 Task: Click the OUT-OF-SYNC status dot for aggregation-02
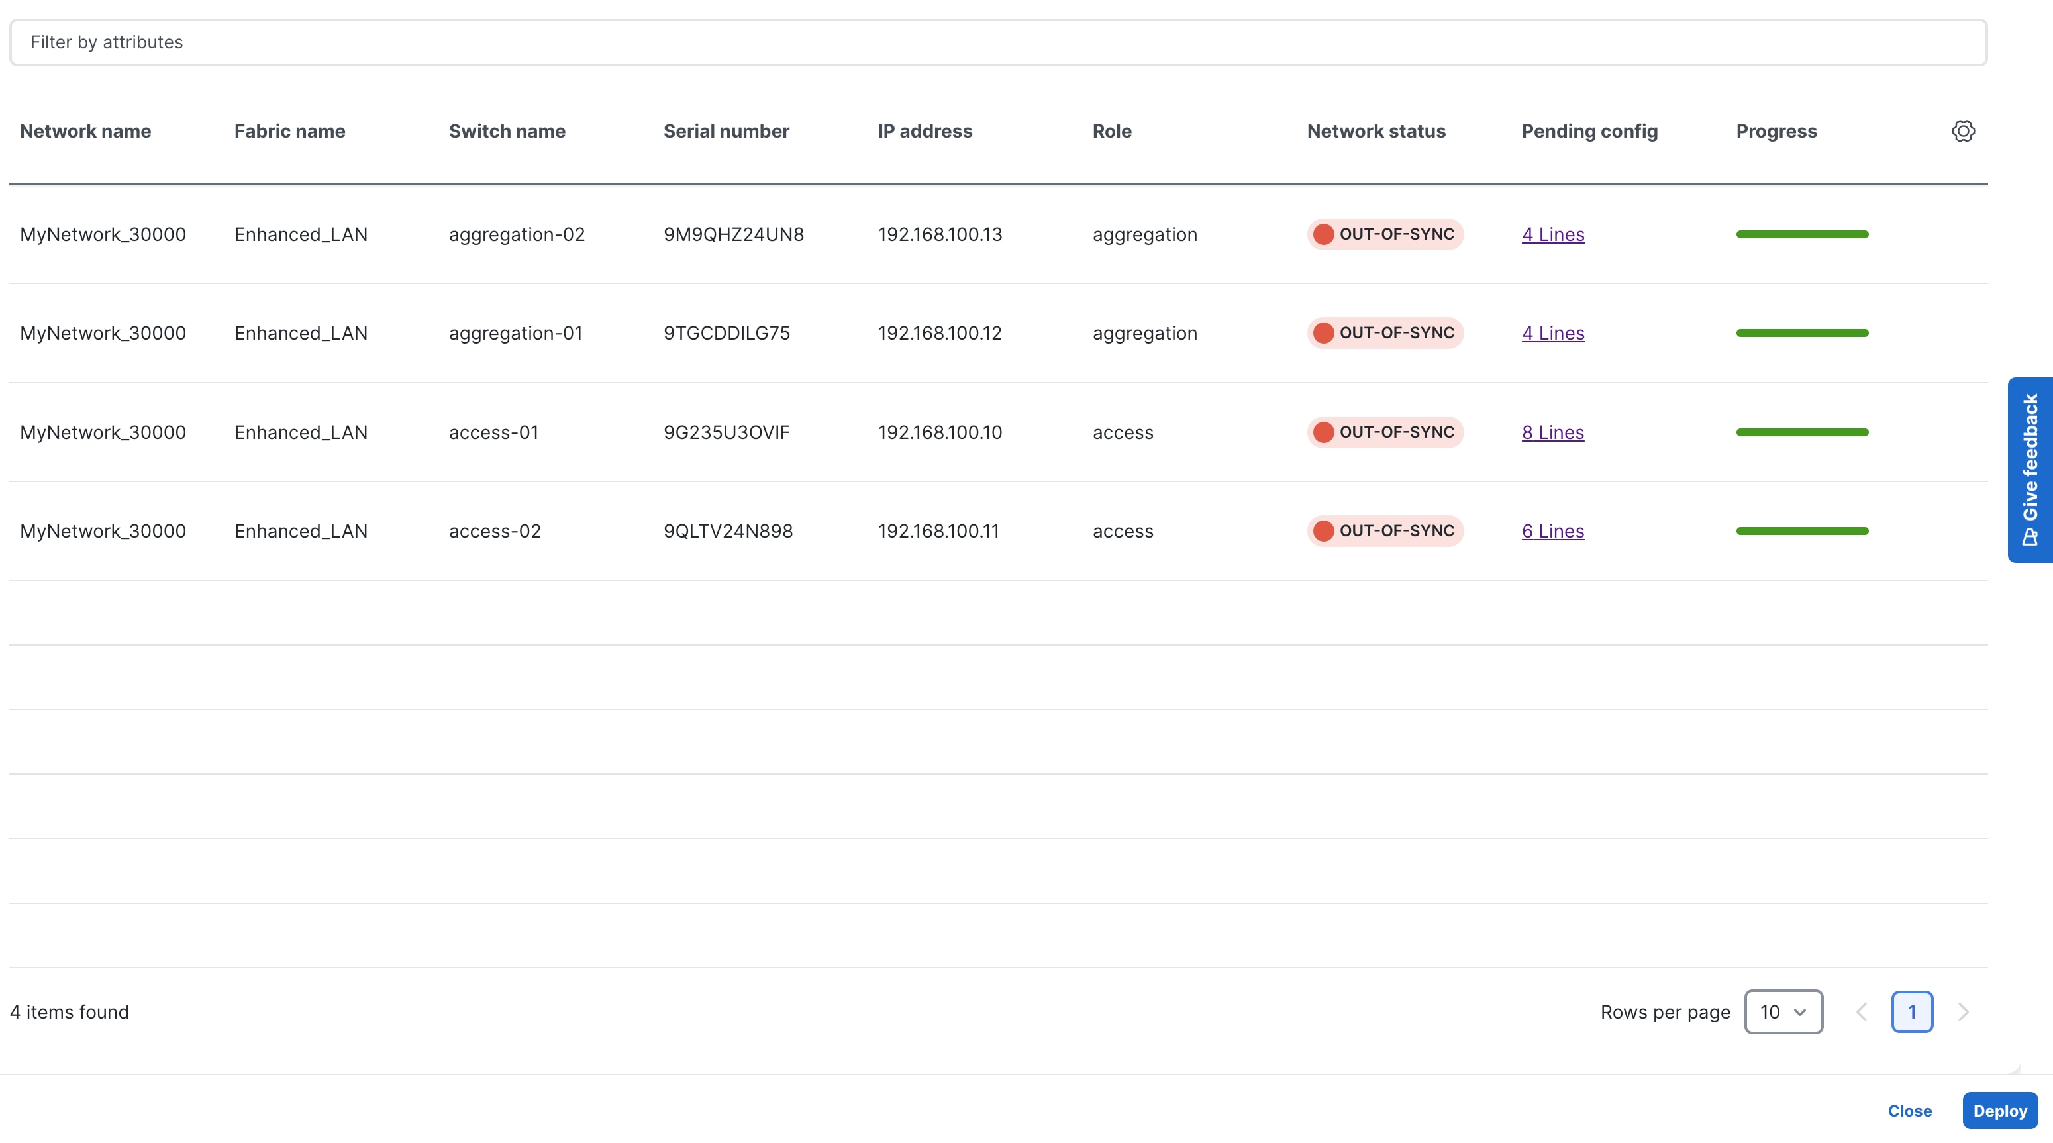pyautogui.click(x=1324, y=234)
